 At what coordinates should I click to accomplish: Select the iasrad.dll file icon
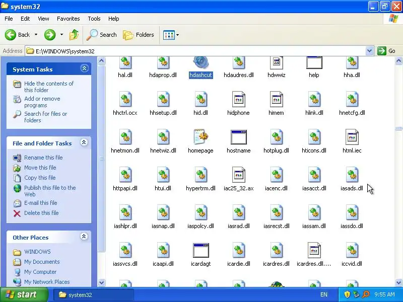click(238, 212)
